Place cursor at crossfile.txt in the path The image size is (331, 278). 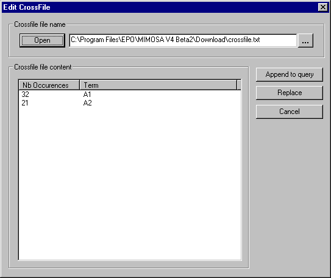click(244, 40)
